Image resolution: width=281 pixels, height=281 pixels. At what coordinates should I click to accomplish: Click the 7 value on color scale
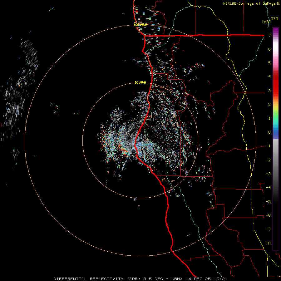click(x=269, y=35)
